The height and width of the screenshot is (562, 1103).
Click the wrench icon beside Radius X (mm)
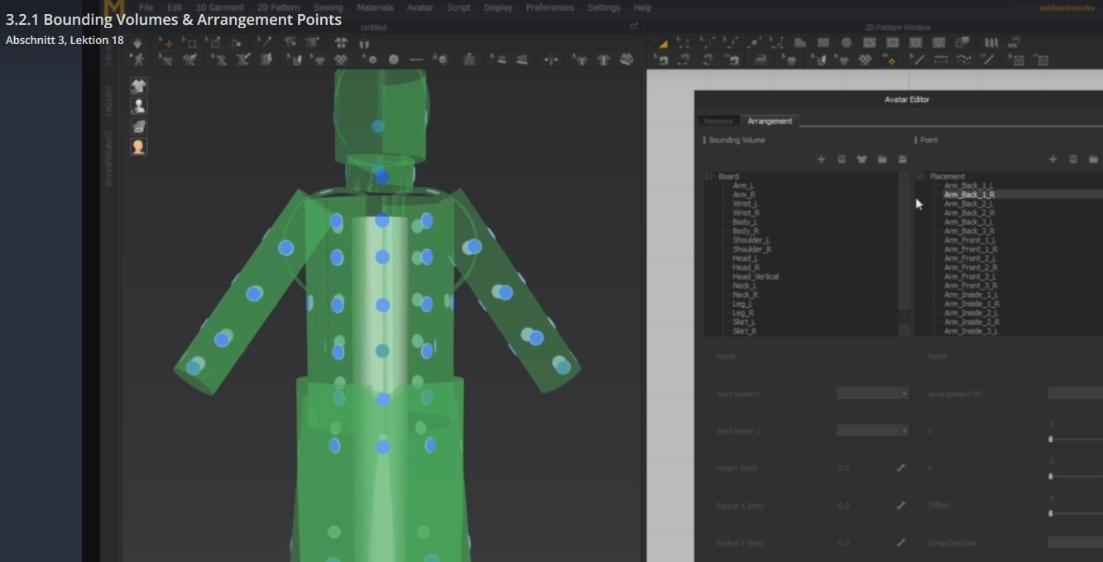click(x=901, y=505)
